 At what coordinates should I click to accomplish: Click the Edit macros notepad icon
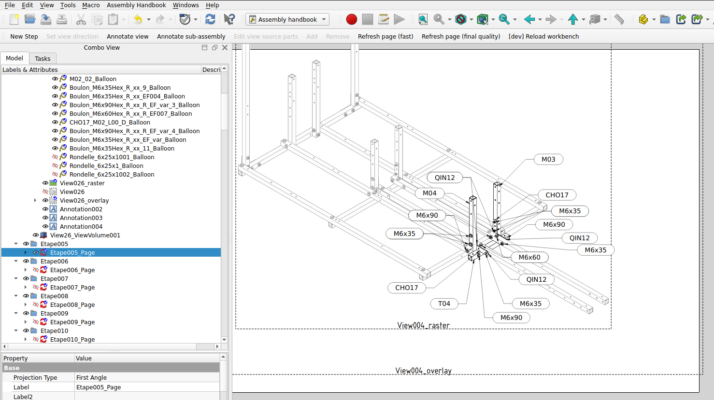384,19
